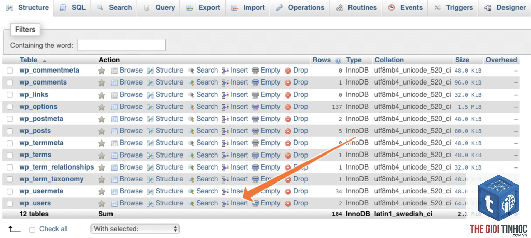
Task: Click the total row count 184
Action: coord(337,214)
